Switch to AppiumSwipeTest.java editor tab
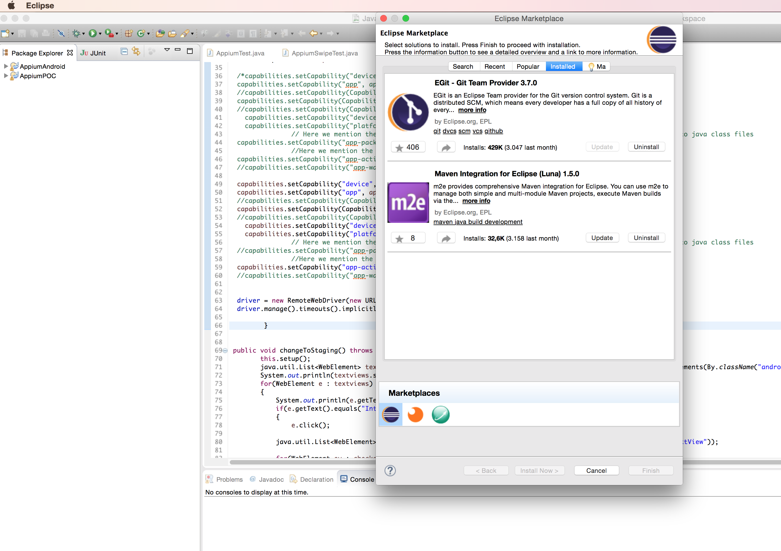Image resolution: width=781 pixels, height=551 pixels. pos(320,53)
